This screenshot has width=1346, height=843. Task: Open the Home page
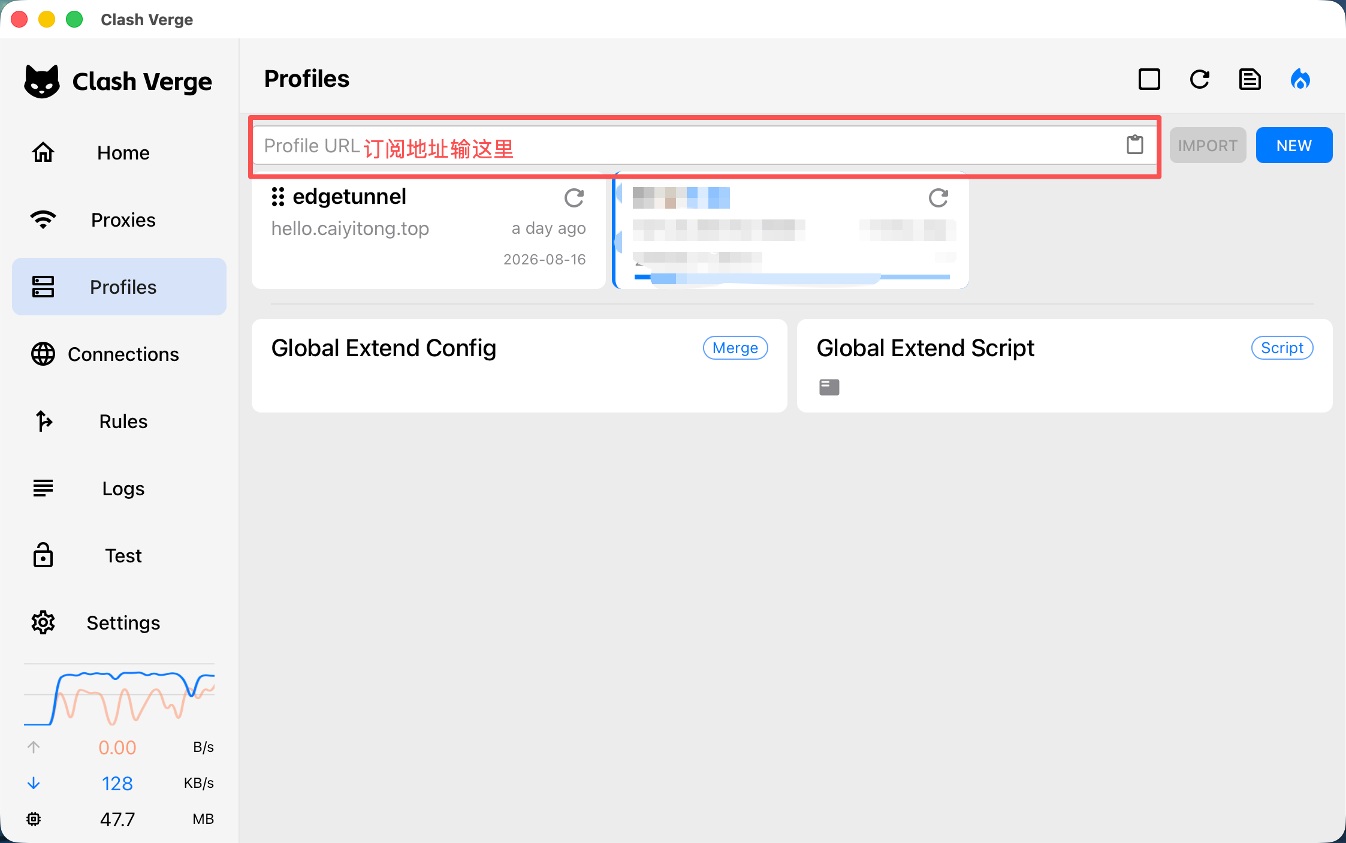119,153
